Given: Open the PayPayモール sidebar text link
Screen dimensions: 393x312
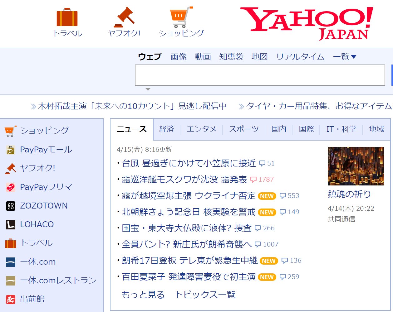Looking at the screenshot, I should coord(46,150).
